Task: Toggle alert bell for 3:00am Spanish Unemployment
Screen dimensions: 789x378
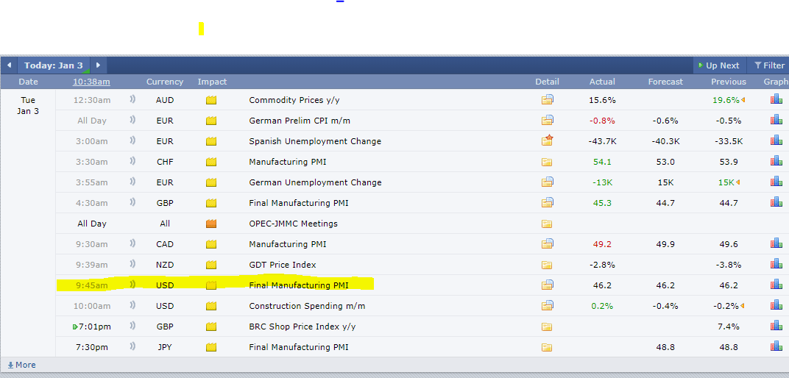Action: tap(132, 140)
